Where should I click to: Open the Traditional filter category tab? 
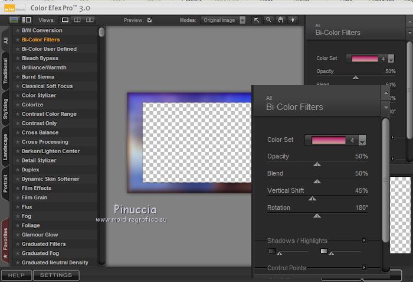click(5, 69)
